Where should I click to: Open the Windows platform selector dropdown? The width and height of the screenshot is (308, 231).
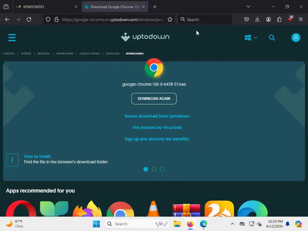[x=251, y=37]
